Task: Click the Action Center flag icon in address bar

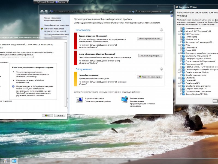Action: (52, 11)
